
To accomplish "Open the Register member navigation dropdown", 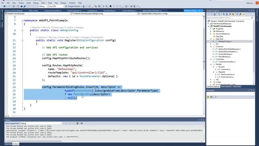I will coord(172,14).
